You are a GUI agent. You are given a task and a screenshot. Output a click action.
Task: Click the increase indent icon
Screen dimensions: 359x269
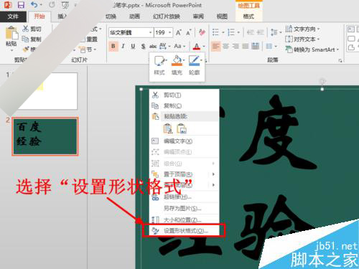260,32
